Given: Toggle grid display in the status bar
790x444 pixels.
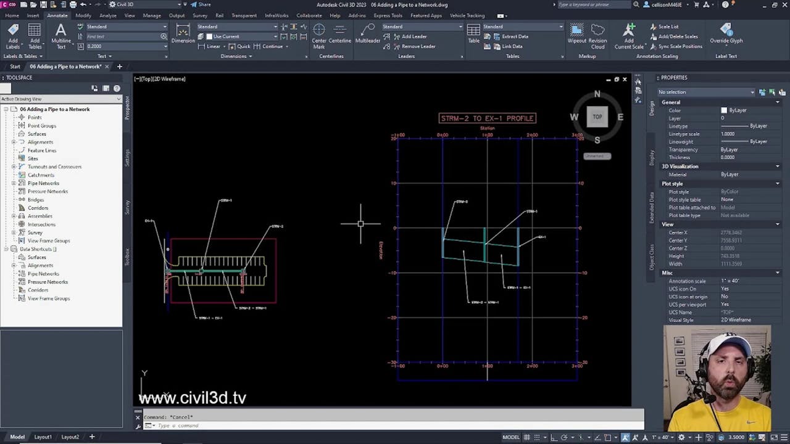Looking at the screenshot, I should click(527, 437).
